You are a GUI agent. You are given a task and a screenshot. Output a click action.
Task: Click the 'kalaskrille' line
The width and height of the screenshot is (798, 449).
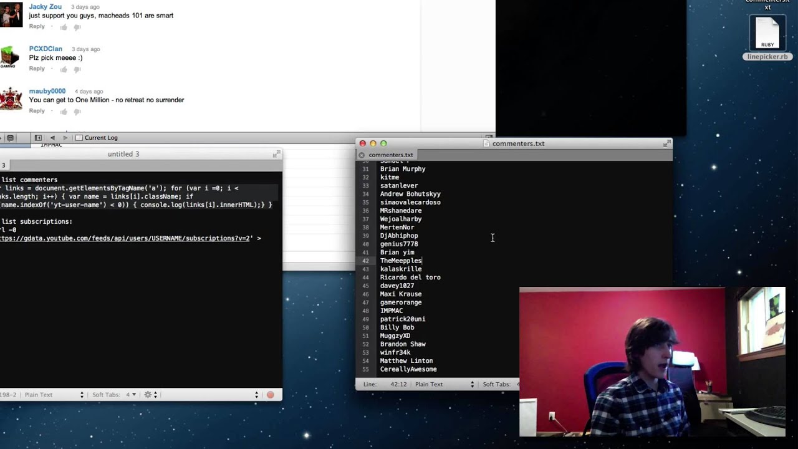401,269
